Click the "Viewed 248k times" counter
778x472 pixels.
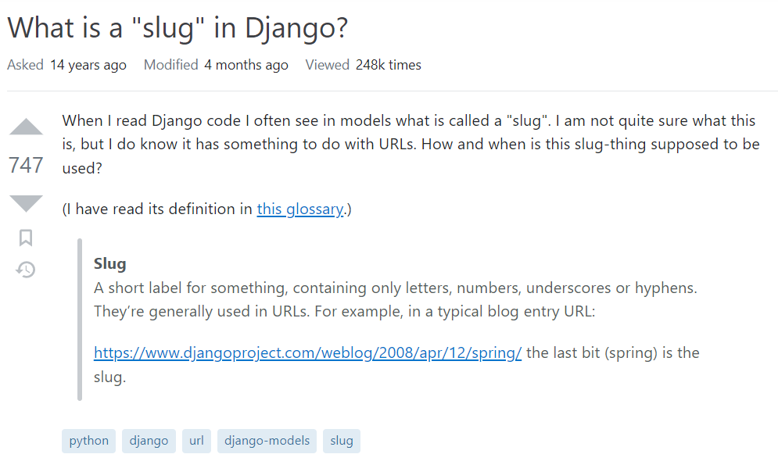(x=388, y=65)
